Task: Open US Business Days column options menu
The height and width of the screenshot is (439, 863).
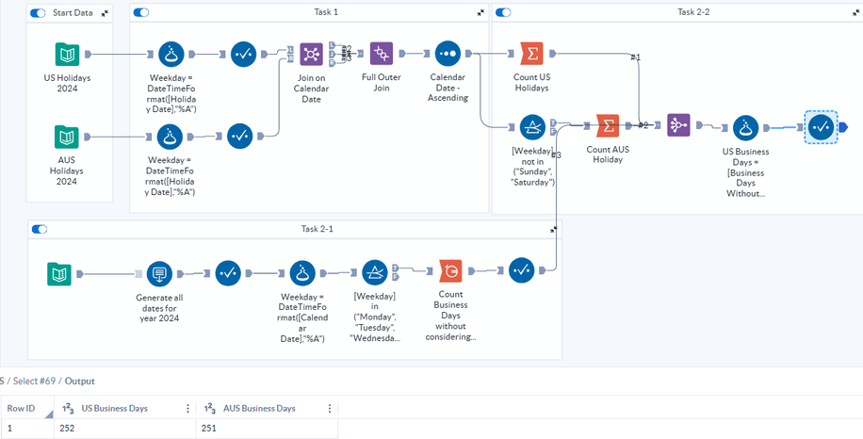Action: [187, 408]
